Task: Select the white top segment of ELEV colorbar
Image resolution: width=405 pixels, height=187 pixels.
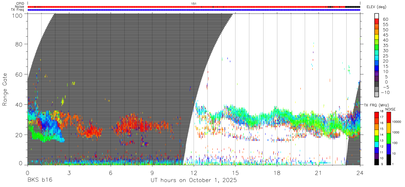Action: click(376, 16)
